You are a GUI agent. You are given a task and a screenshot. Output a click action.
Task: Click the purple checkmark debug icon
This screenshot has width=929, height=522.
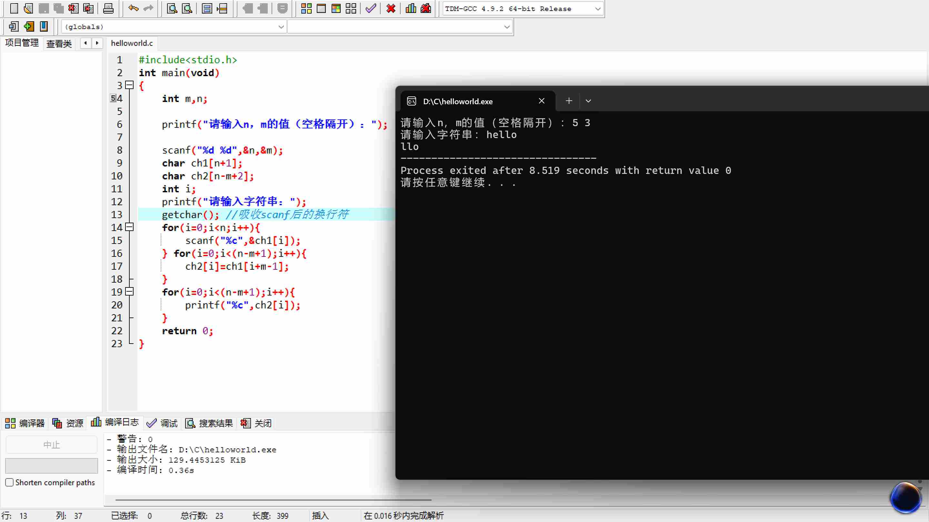coord(371,8)
